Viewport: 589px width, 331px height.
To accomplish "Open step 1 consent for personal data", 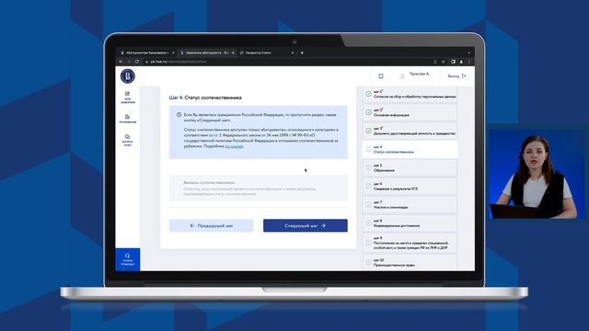I will click(410, 94).
